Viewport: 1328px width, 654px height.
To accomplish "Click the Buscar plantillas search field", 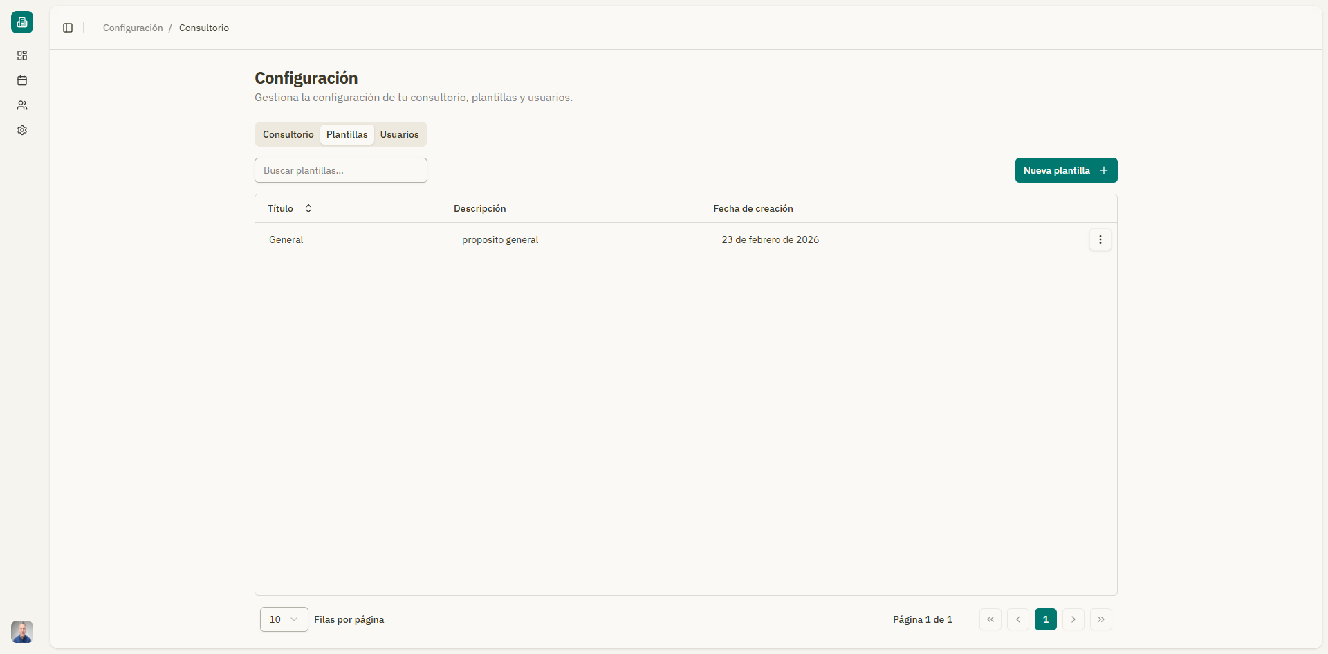I will [x=340, y=170].
